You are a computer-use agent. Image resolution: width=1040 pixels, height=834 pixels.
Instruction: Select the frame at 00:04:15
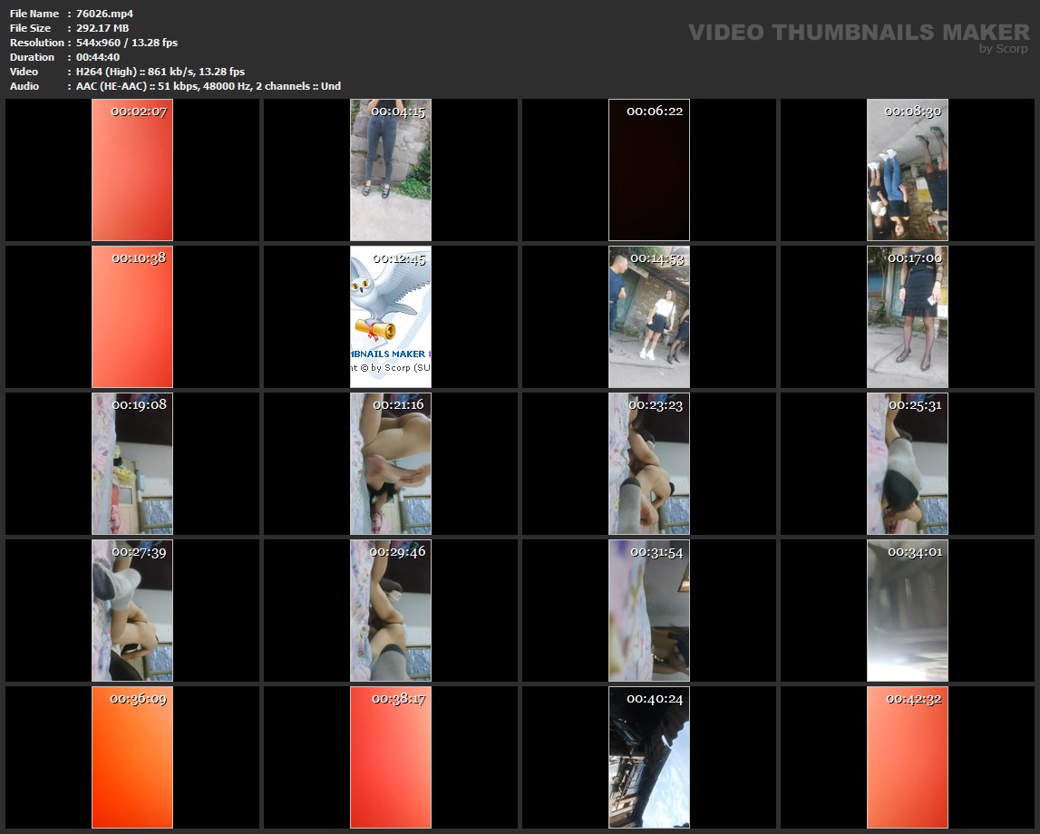391,170
